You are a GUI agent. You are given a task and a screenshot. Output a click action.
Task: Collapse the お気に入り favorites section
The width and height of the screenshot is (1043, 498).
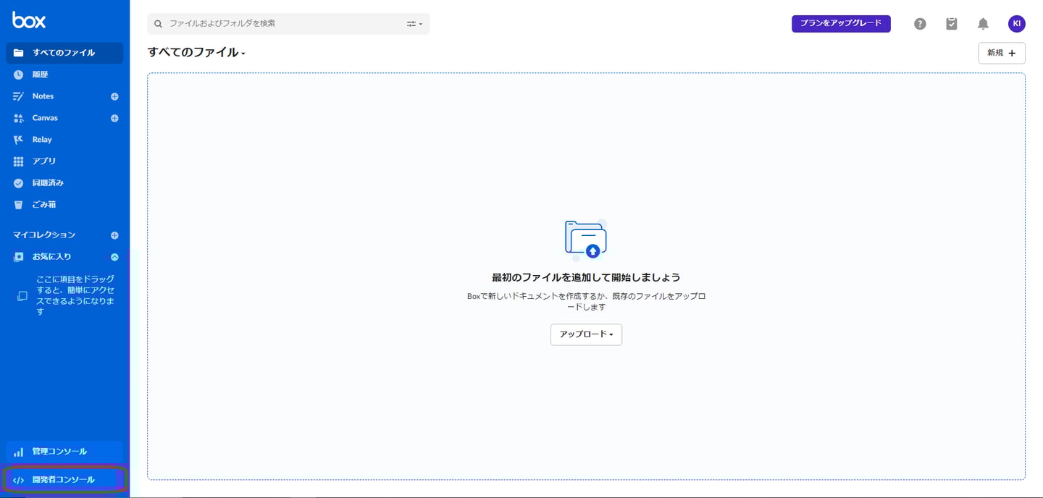coord(114,256)
